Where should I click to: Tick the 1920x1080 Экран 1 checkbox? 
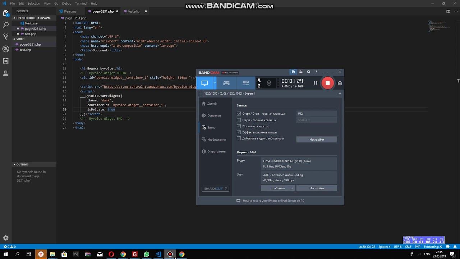201,94
